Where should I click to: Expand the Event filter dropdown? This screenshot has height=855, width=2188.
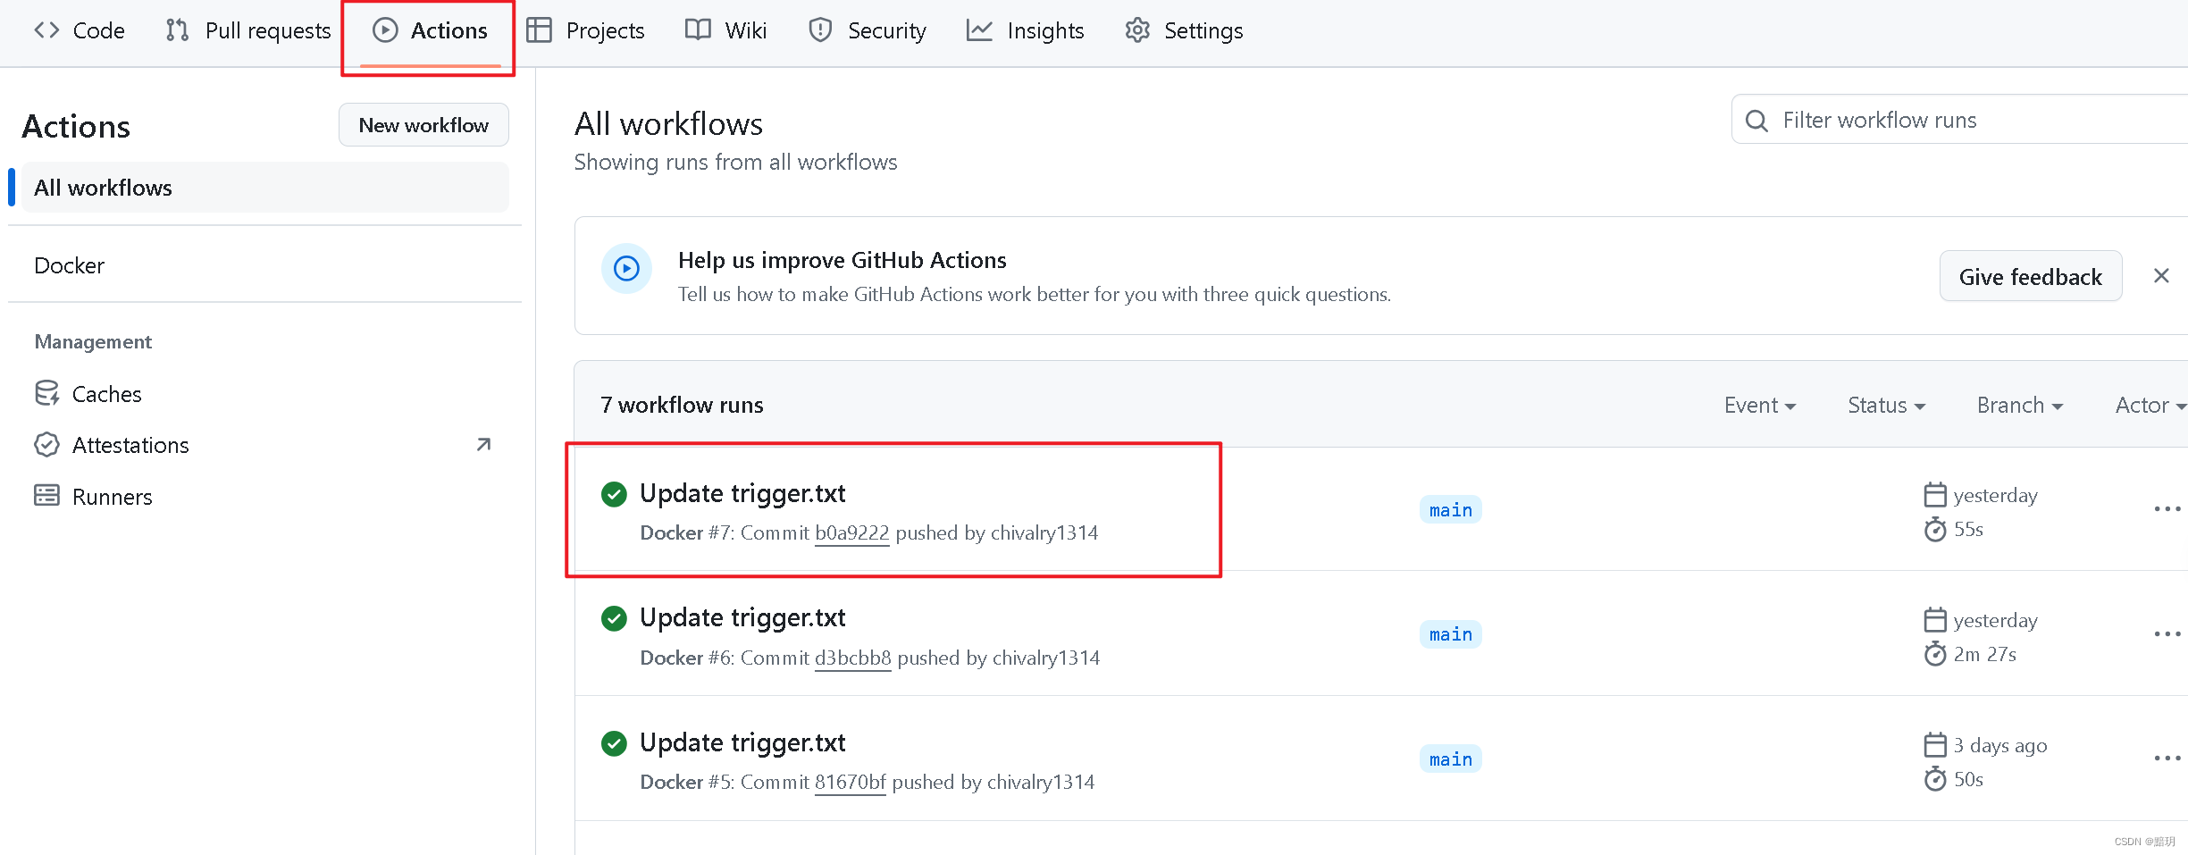1759,405
